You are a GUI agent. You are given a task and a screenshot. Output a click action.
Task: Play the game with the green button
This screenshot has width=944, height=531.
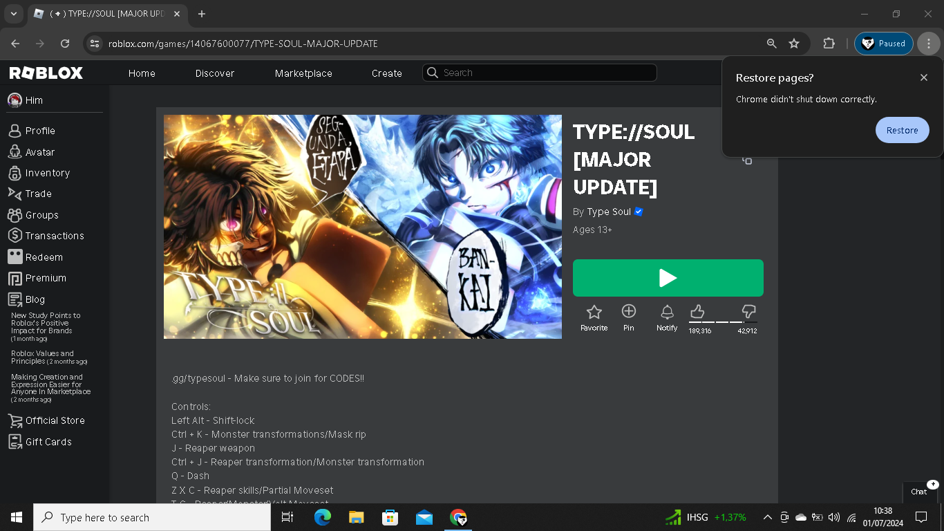668,278
